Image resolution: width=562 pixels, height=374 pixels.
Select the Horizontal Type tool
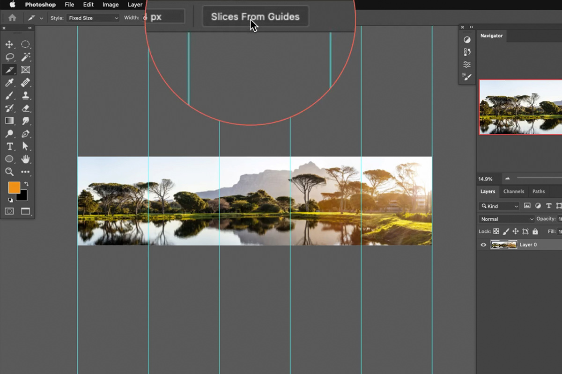[x=10, y=146]
